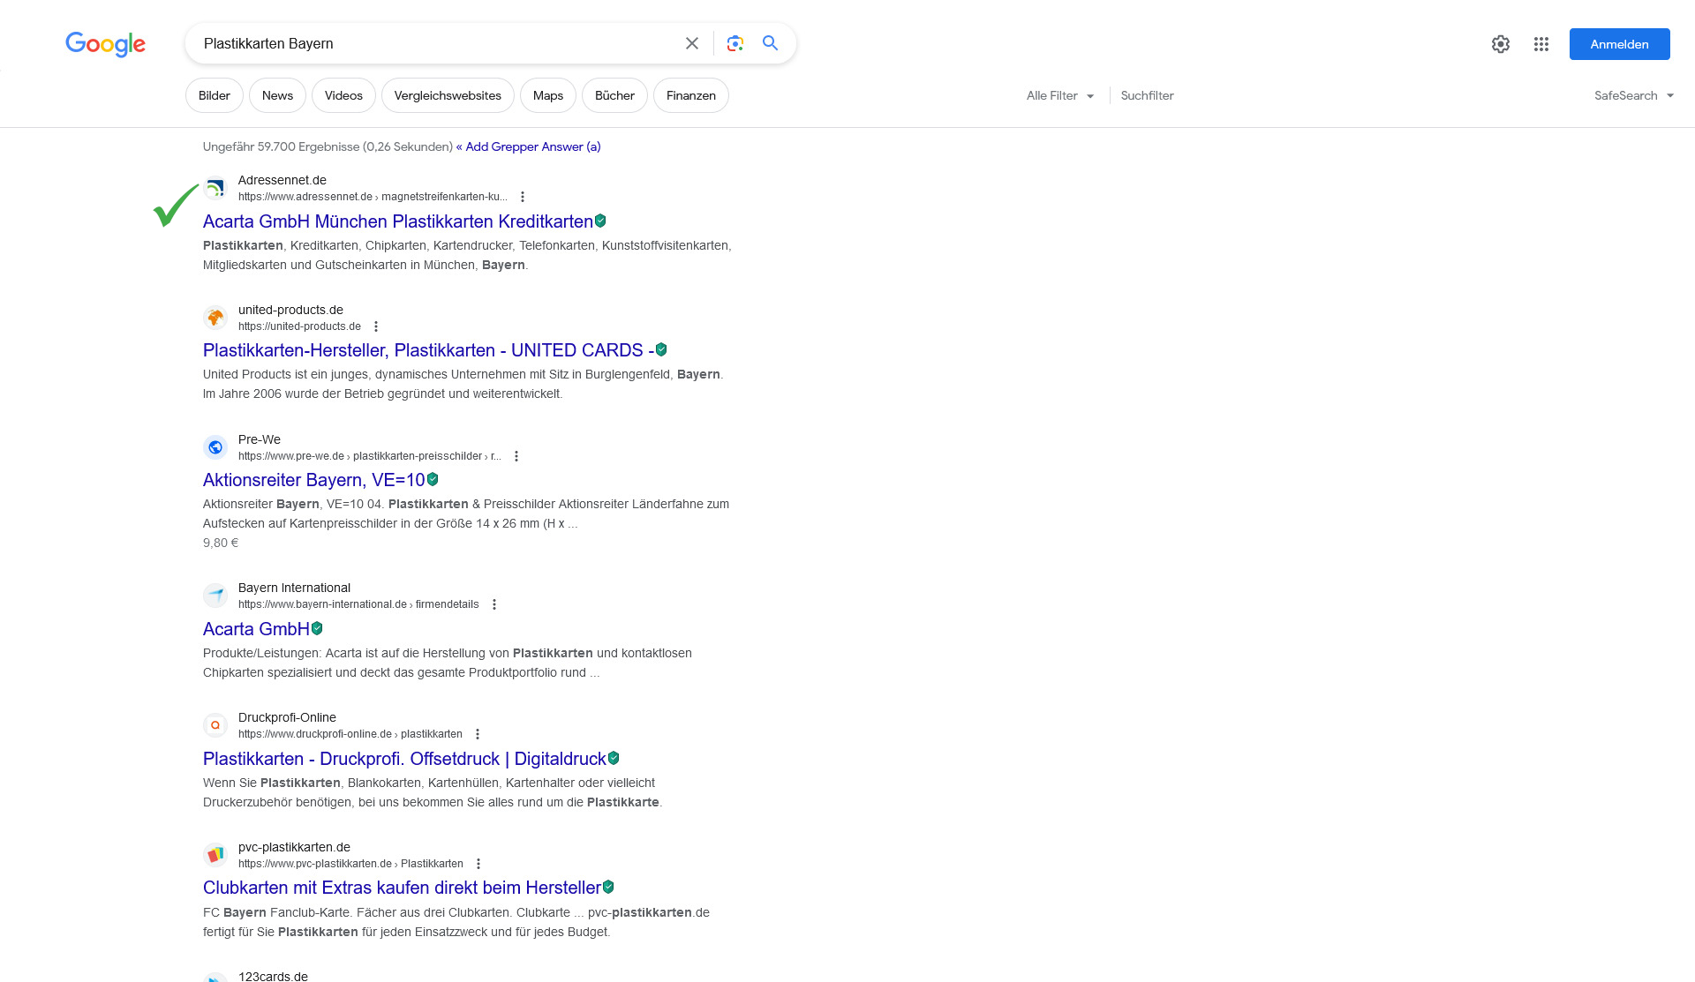This screenshot has height=982, width=1695.
Task: Click shield badge beside Bayern International's Acarta GmbH title
Action: [x=317, y=628]
